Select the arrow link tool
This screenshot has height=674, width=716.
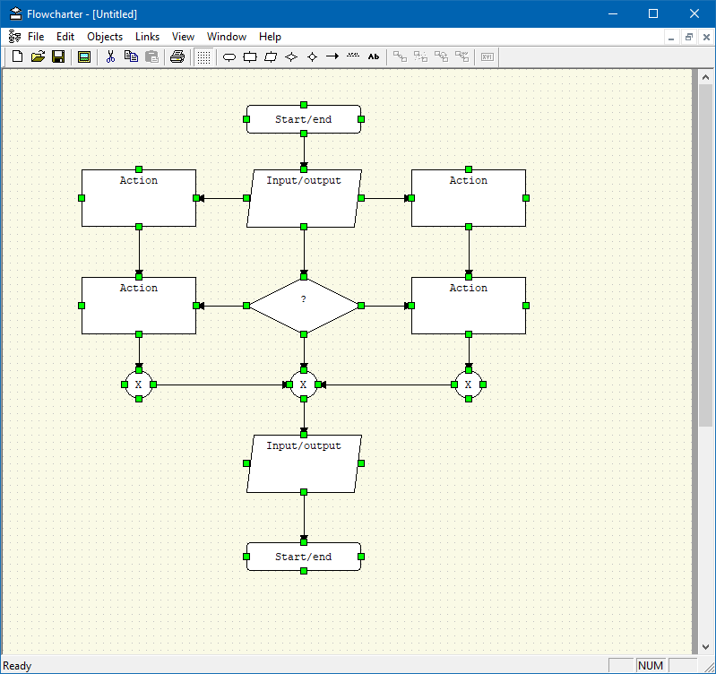click(x=332, y=56)
